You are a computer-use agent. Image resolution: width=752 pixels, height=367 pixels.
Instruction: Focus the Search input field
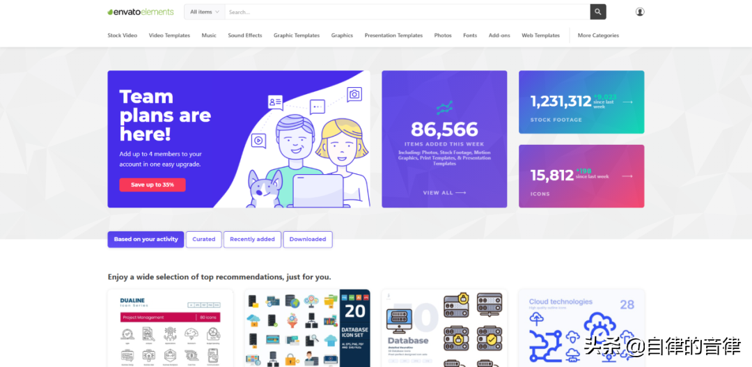(x=407, y=12)
